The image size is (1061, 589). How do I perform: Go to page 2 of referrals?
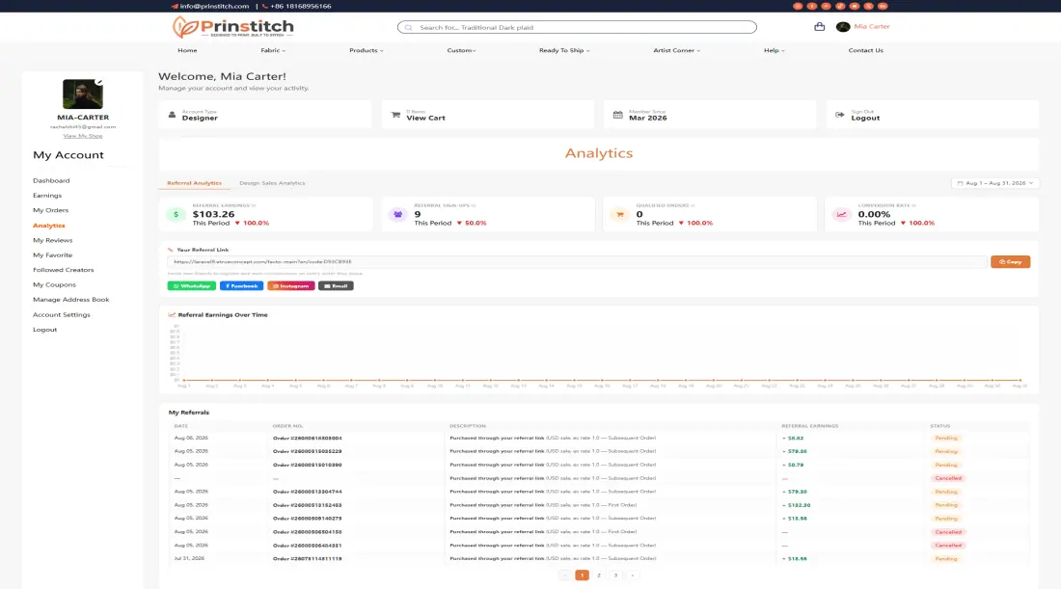click(599, 576)
